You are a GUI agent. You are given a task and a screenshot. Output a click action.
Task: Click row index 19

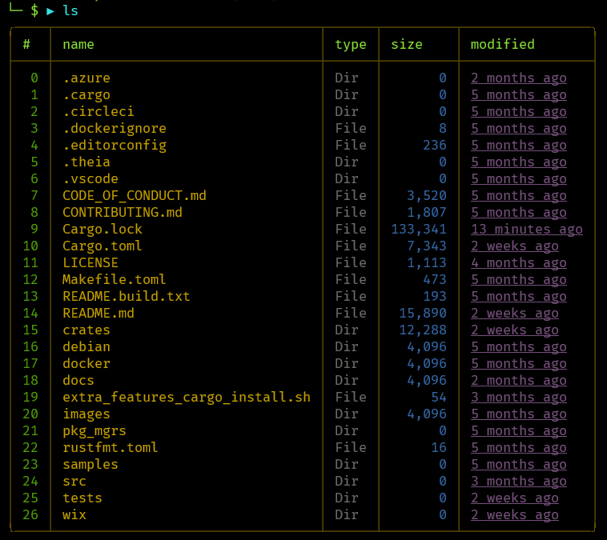(x=30, y=398)
